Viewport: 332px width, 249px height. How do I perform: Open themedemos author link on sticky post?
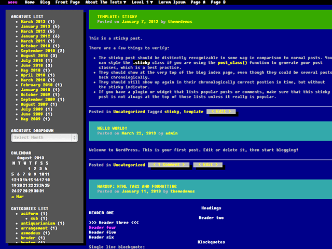180,22
